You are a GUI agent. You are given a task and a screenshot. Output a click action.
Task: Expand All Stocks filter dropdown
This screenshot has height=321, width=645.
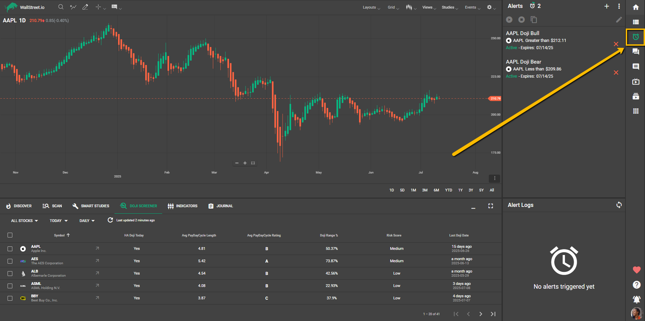coord(24,221)
